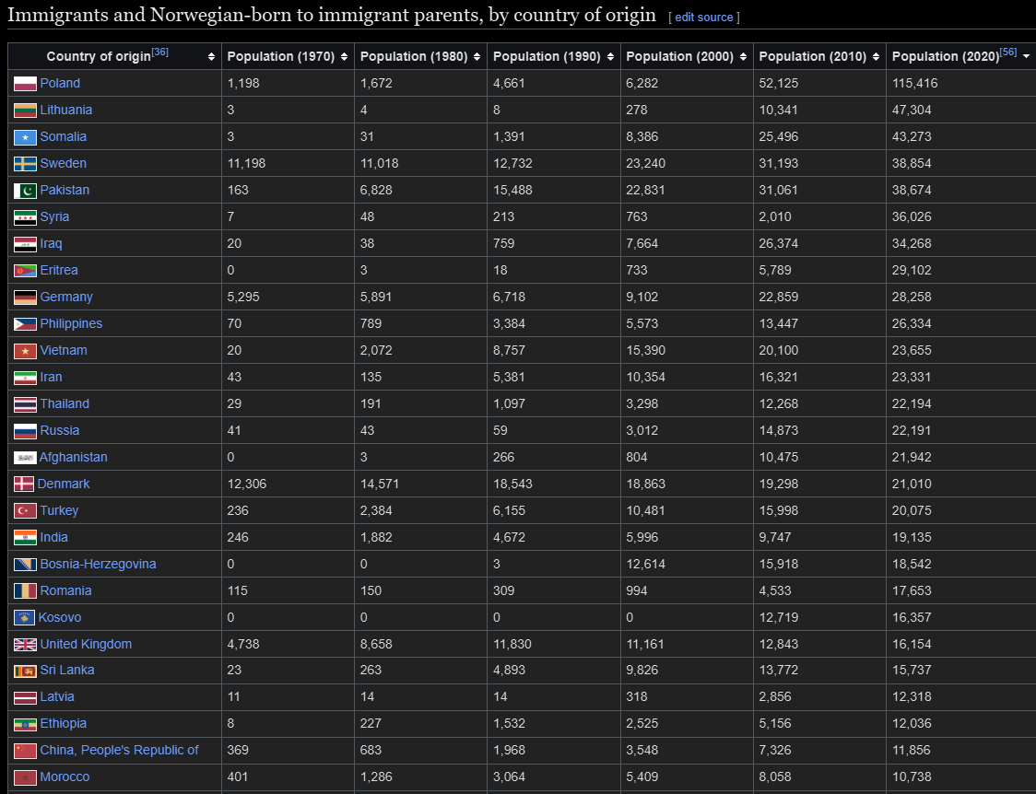The height and width of the screenshot is (794, 1036).
Task: Open the edit source link
Action: [703, 18]
